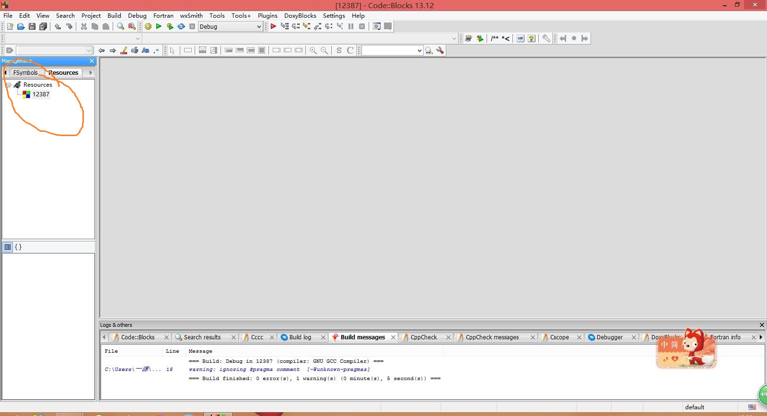Close the Build messages tab

[x=394, y=337]
